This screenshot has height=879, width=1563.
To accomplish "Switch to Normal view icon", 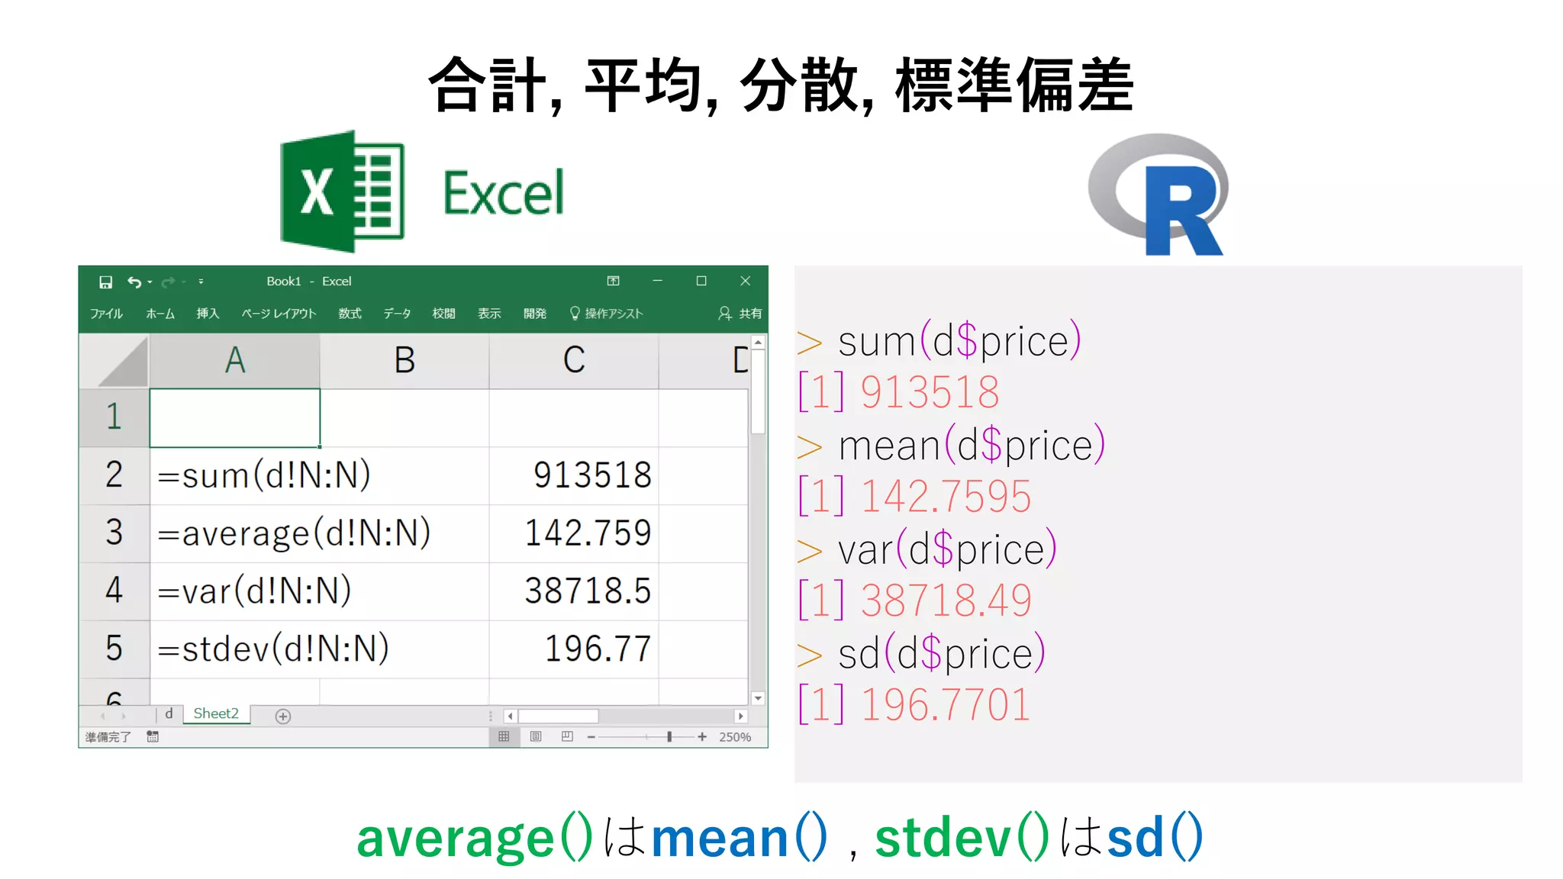I will [504, 737].
